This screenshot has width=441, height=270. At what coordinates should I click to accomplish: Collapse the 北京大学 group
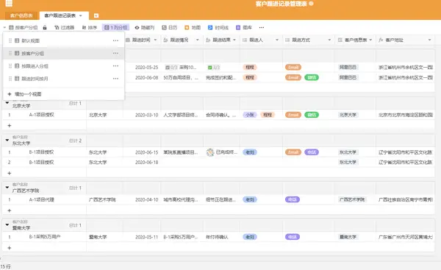7,103
